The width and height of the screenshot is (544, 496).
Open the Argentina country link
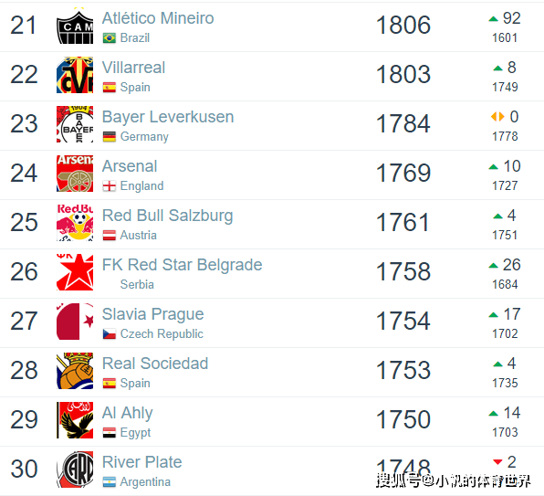pyautogui.click(x=145, y=481)
